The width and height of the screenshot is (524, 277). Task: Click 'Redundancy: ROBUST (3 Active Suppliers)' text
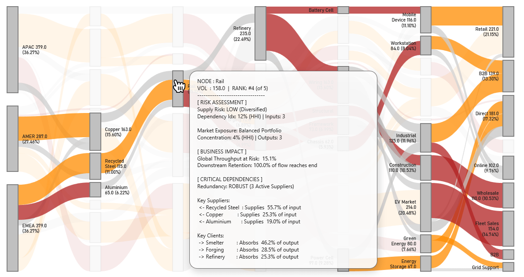pos(246,186)
